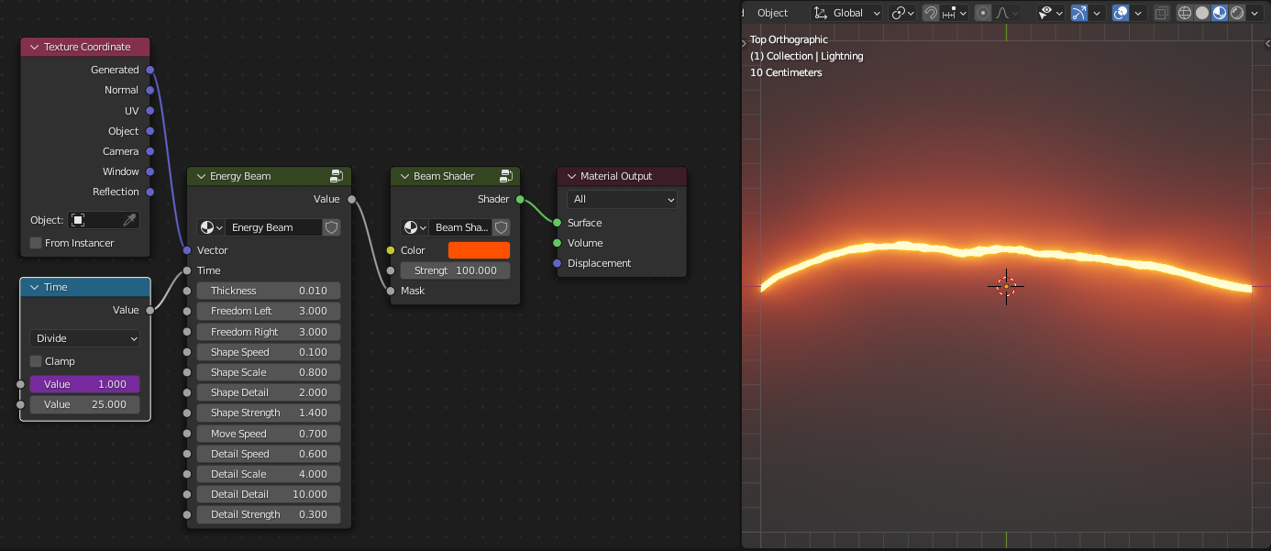Collapse the Texture Coordinate node header
Screen dimensions: 1271x551
34,47
